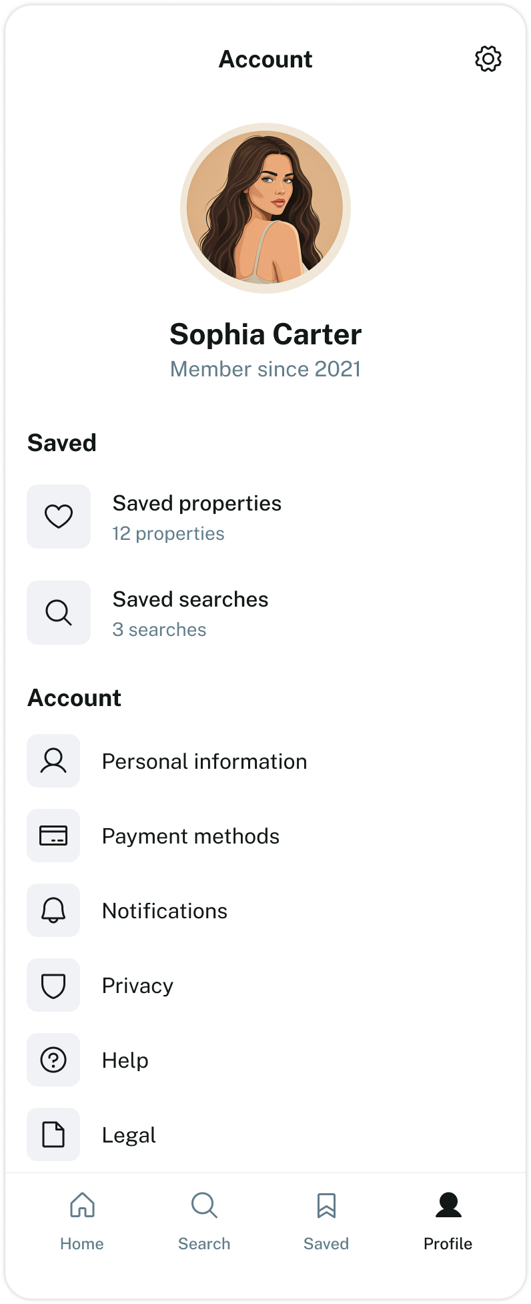The width and height of the screenshot is (531, 1304).
Task: Tap the credit card icon
Action: (53, 836)
